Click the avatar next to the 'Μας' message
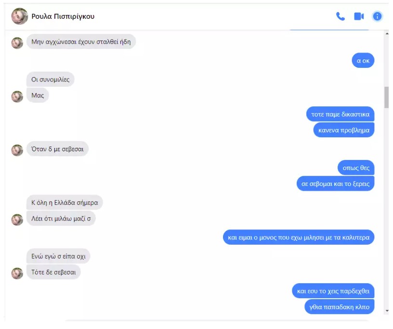 click(x=17, y=96)
